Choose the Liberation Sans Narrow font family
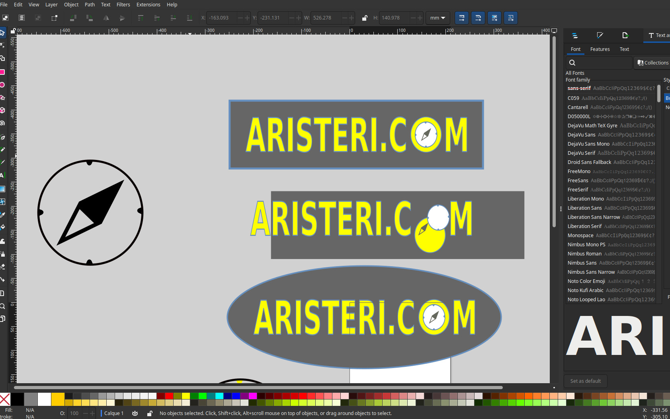Screen dimensions: 670x419 pos(593,217)
